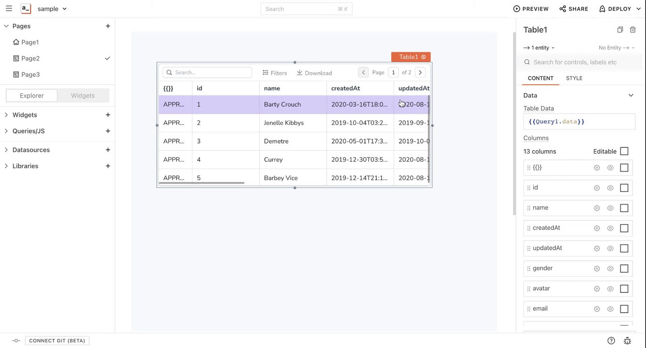Click the table's horizontal scrollbar
This screenshot has height=348, width=646.
[x=202, y=183]
